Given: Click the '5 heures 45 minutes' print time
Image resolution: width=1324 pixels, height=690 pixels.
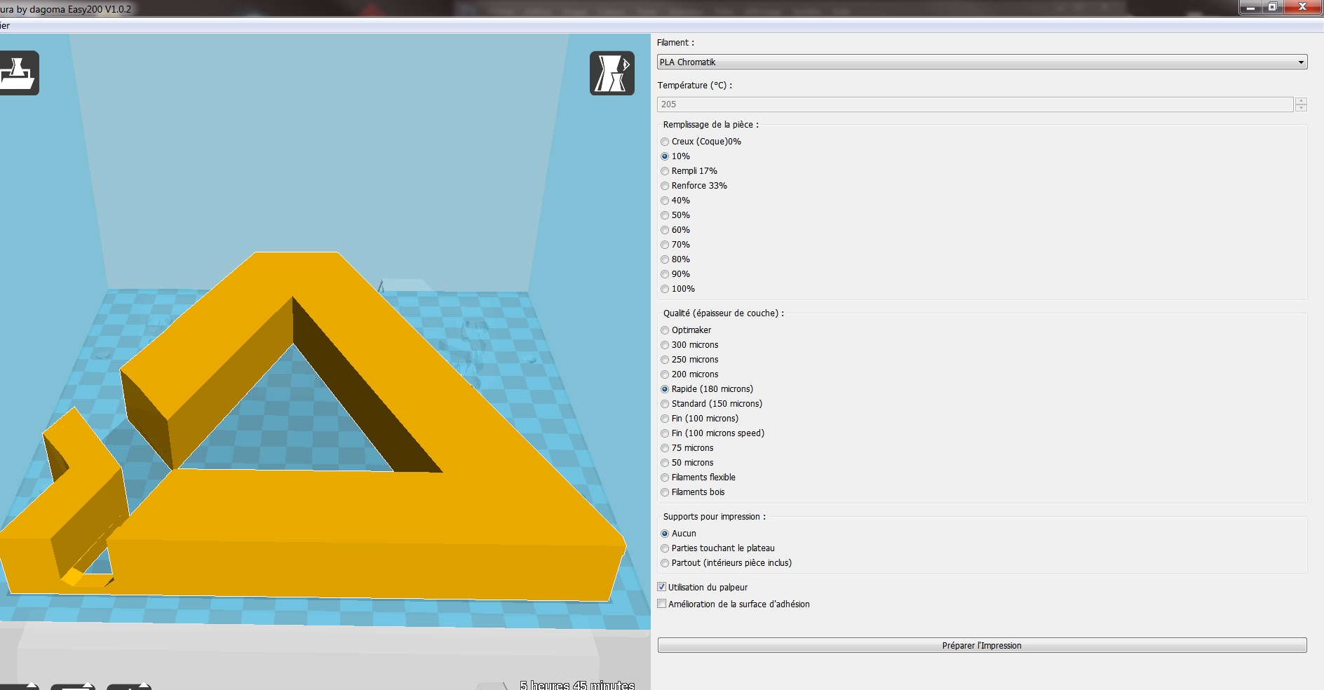Looking at the screenshot, I should pos(577,684).
